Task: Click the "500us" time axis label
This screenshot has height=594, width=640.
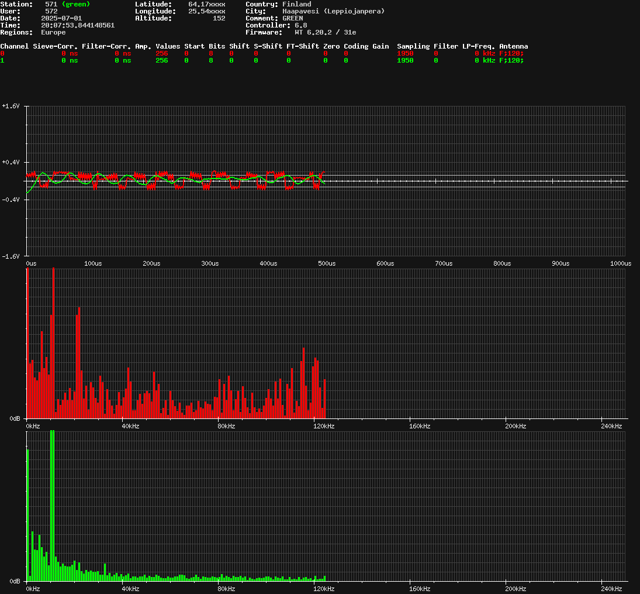Action: (327, 264)
